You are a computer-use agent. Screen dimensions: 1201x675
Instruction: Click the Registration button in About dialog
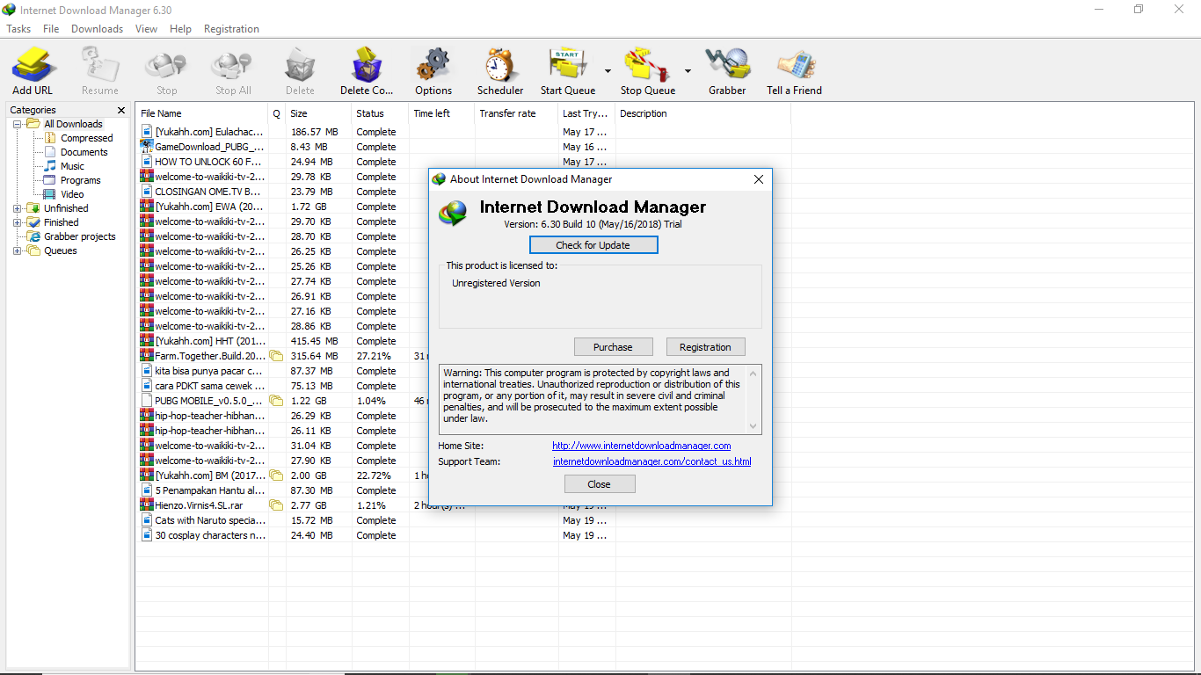705,347
